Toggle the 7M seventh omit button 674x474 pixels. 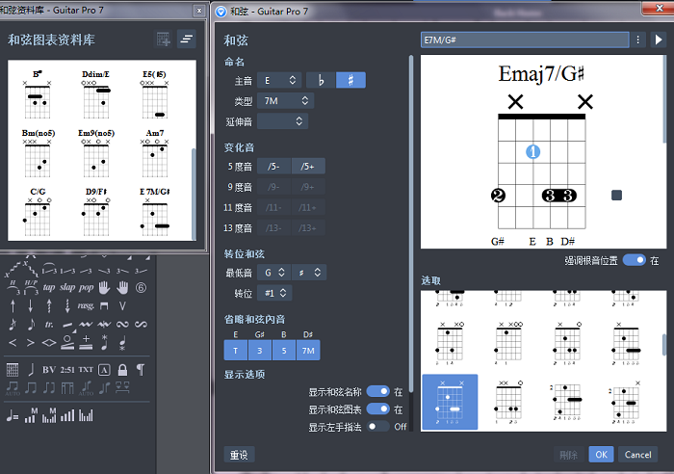tap(308, 351)
